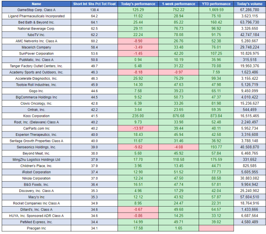Select Senseonics 1-week performance -4.08
The image size is (266, 234).
178,147
